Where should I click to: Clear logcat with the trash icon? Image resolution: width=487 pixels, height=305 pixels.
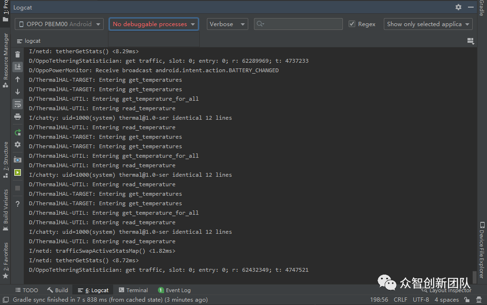click(x=18, y=55)
